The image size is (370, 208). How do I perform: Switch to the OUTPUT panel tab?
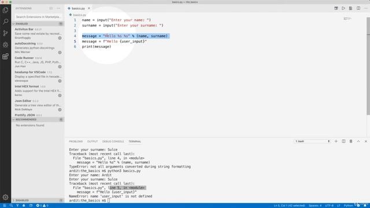[x=92, y=142]
